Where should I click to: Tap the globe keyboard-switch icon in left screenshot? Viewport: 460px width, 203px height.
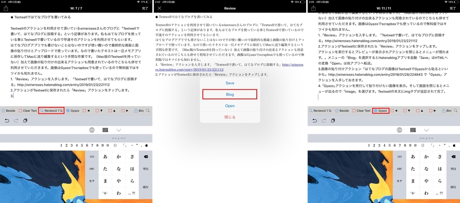click(x=92, y=130)
